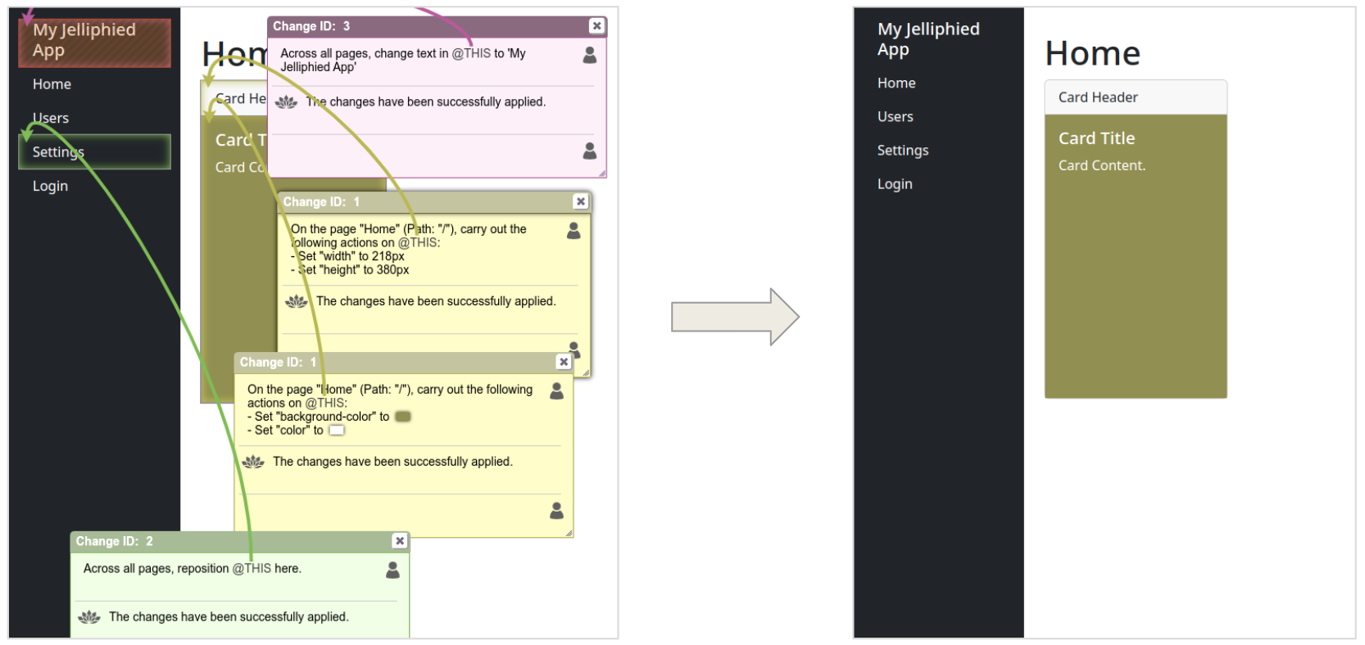Open Home in the annotated app sidebar

(x=52, y=84)
